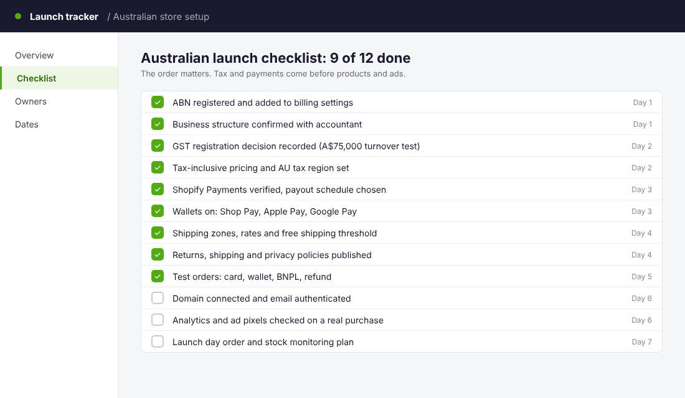This screenshot has width=685, height=398.
Task: Click 'Domain connected and email authenticated' text
Action: pos(262,298)
